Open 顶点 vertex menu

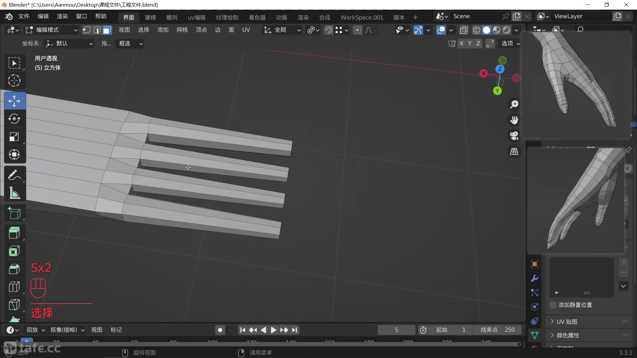point(201,30)
